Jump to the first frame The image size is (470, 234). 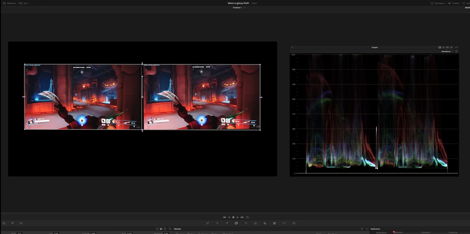tap(224, 217)
